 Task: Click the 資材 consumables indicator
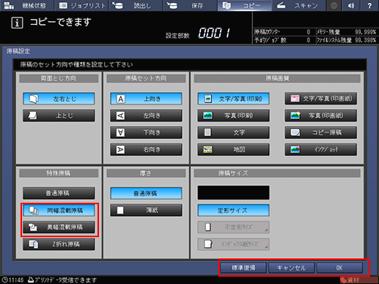click(x=358, y=280)
